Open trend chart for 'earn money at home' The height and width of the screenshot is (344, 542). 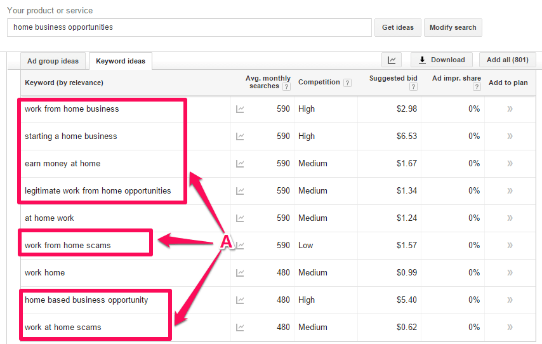click(240, 164)
